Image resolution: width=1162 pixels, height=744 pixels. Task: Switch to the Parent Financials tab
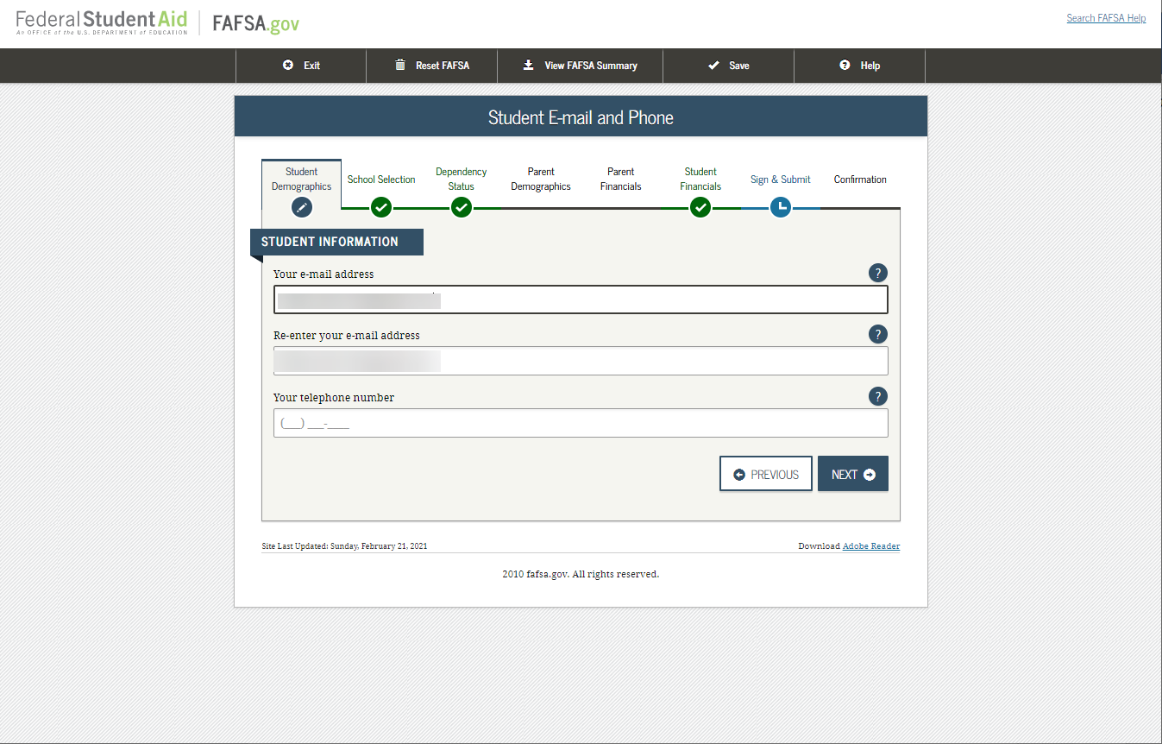point(620,179)
